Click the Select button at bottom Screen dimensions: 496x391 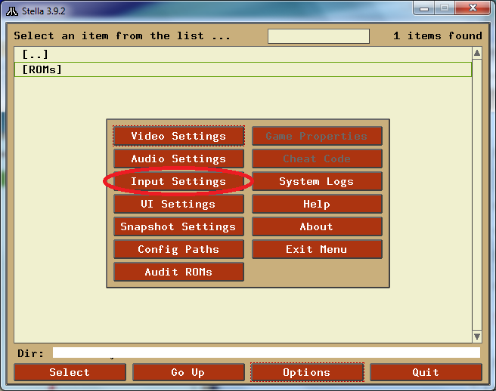(x=70, y=372)
